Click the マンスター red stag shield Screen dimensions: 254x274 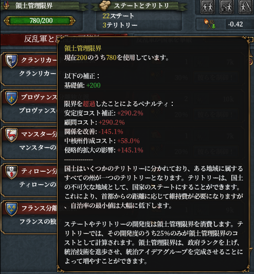11,135
